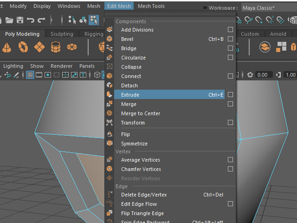Open the Panels viewport menu

(x=87, y=66)
